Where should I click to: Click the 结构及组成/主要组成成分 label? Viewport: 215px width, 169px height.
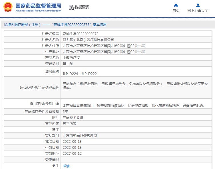click(39, 88)
